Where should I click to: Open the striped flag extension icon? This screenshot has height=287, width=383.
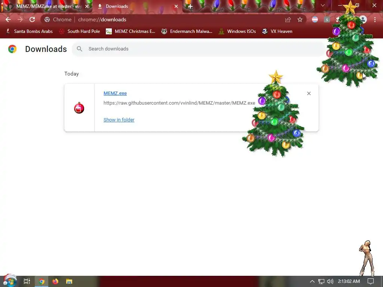pos(315,19)
